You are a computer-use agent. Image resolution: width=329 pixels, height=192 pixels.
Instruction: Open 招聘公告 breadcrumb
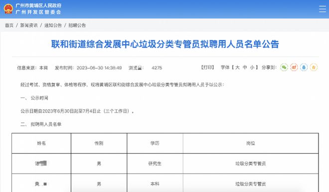(77, 25)
